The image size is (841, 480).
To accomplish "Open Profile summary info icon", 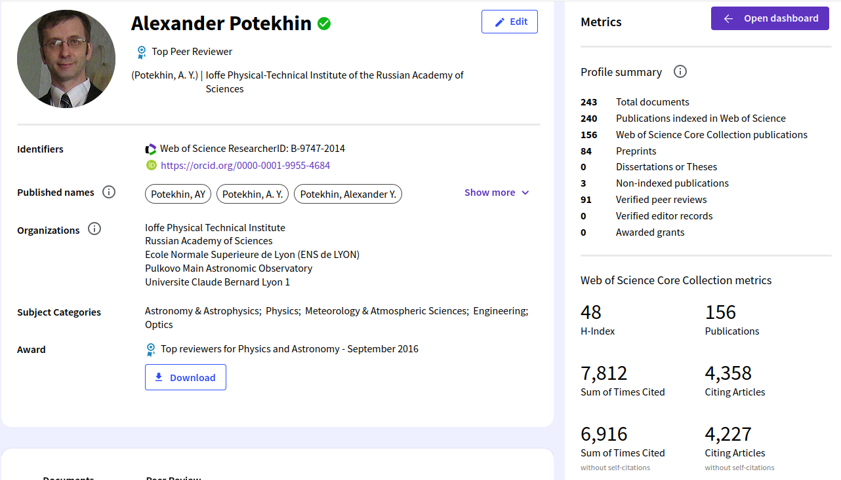I will [680, 72].
